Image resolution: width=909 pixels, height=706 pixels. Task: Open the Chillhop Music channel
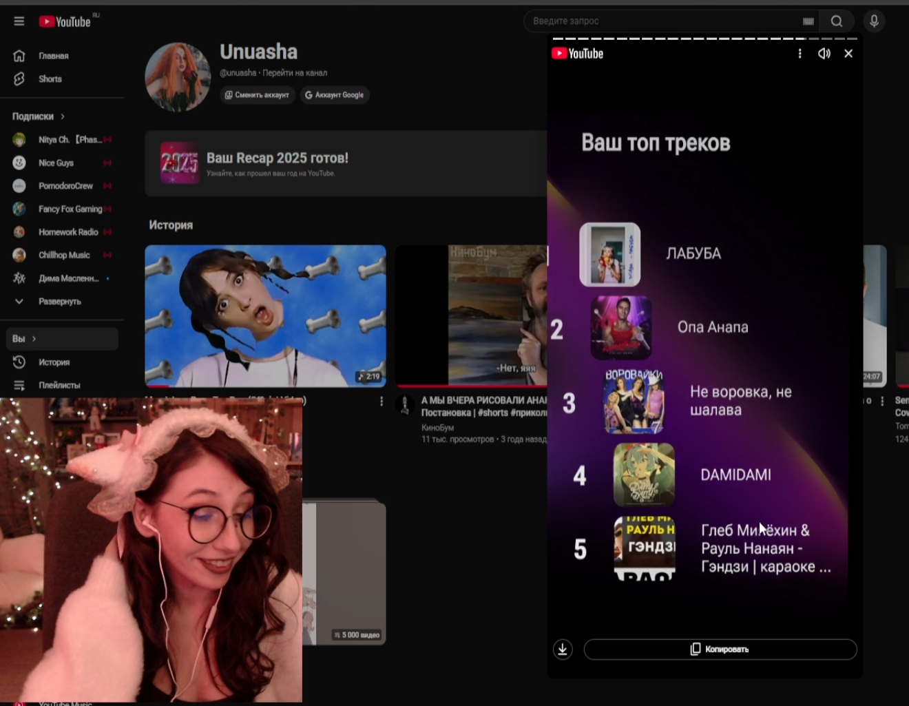(62, 256)
